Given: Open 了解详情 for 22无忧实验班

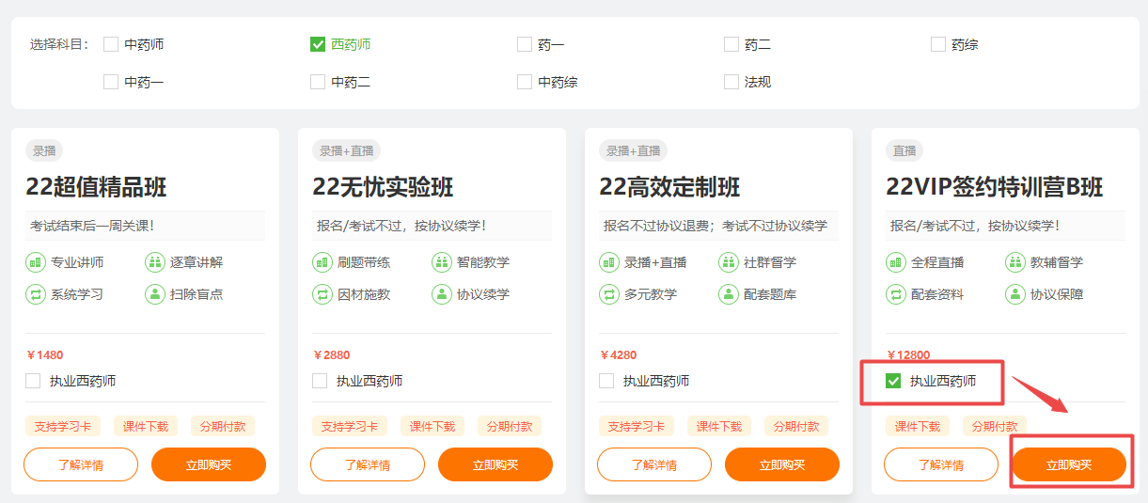Looking at the screenshot, I should point(368,464).
